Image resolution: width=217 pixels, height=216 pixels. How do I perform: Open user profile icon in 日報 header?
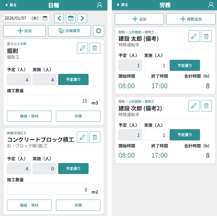pos(100,5)
